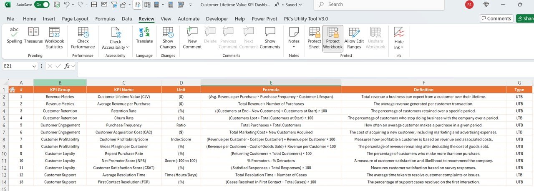Viewport: 534px width, 191px height.
Task: Click the Insert Function fx icon
Action: 67,66
